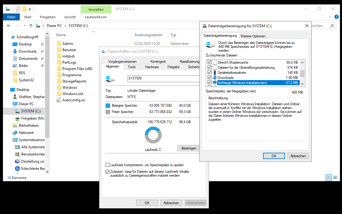Click Bereinigen button
The image size is (342, 214).
189,148
